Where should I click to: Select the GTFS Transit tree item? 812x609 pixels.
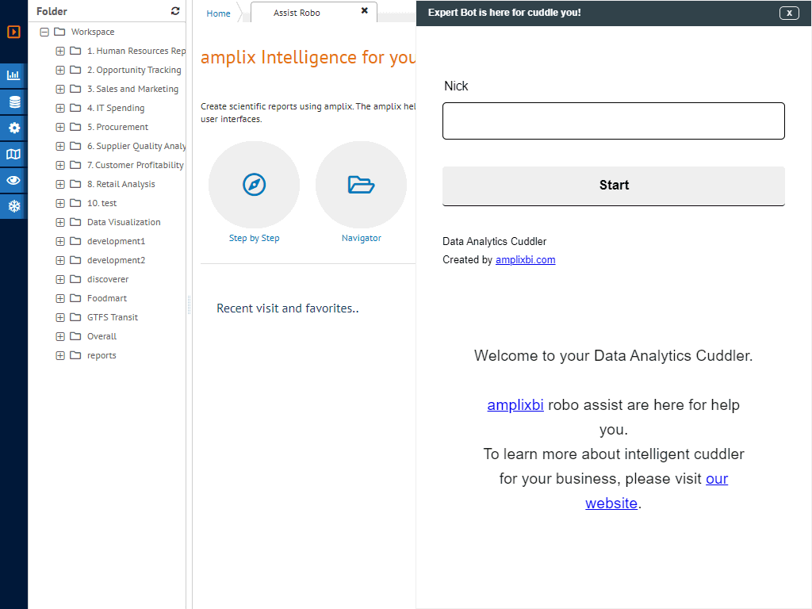pyautogui.click(x=113, y=317)
